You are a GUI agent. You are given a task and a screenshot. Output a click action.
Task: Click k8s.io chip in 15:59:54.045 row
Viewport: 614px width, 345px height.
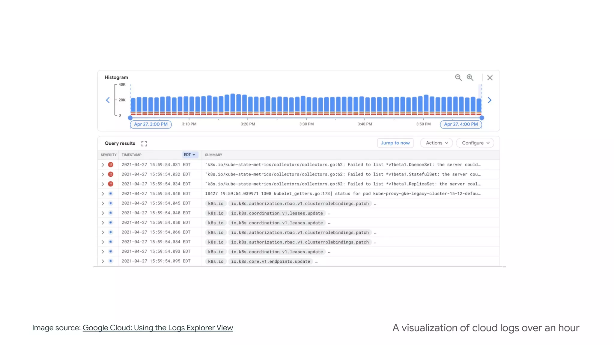pos(216,204)
